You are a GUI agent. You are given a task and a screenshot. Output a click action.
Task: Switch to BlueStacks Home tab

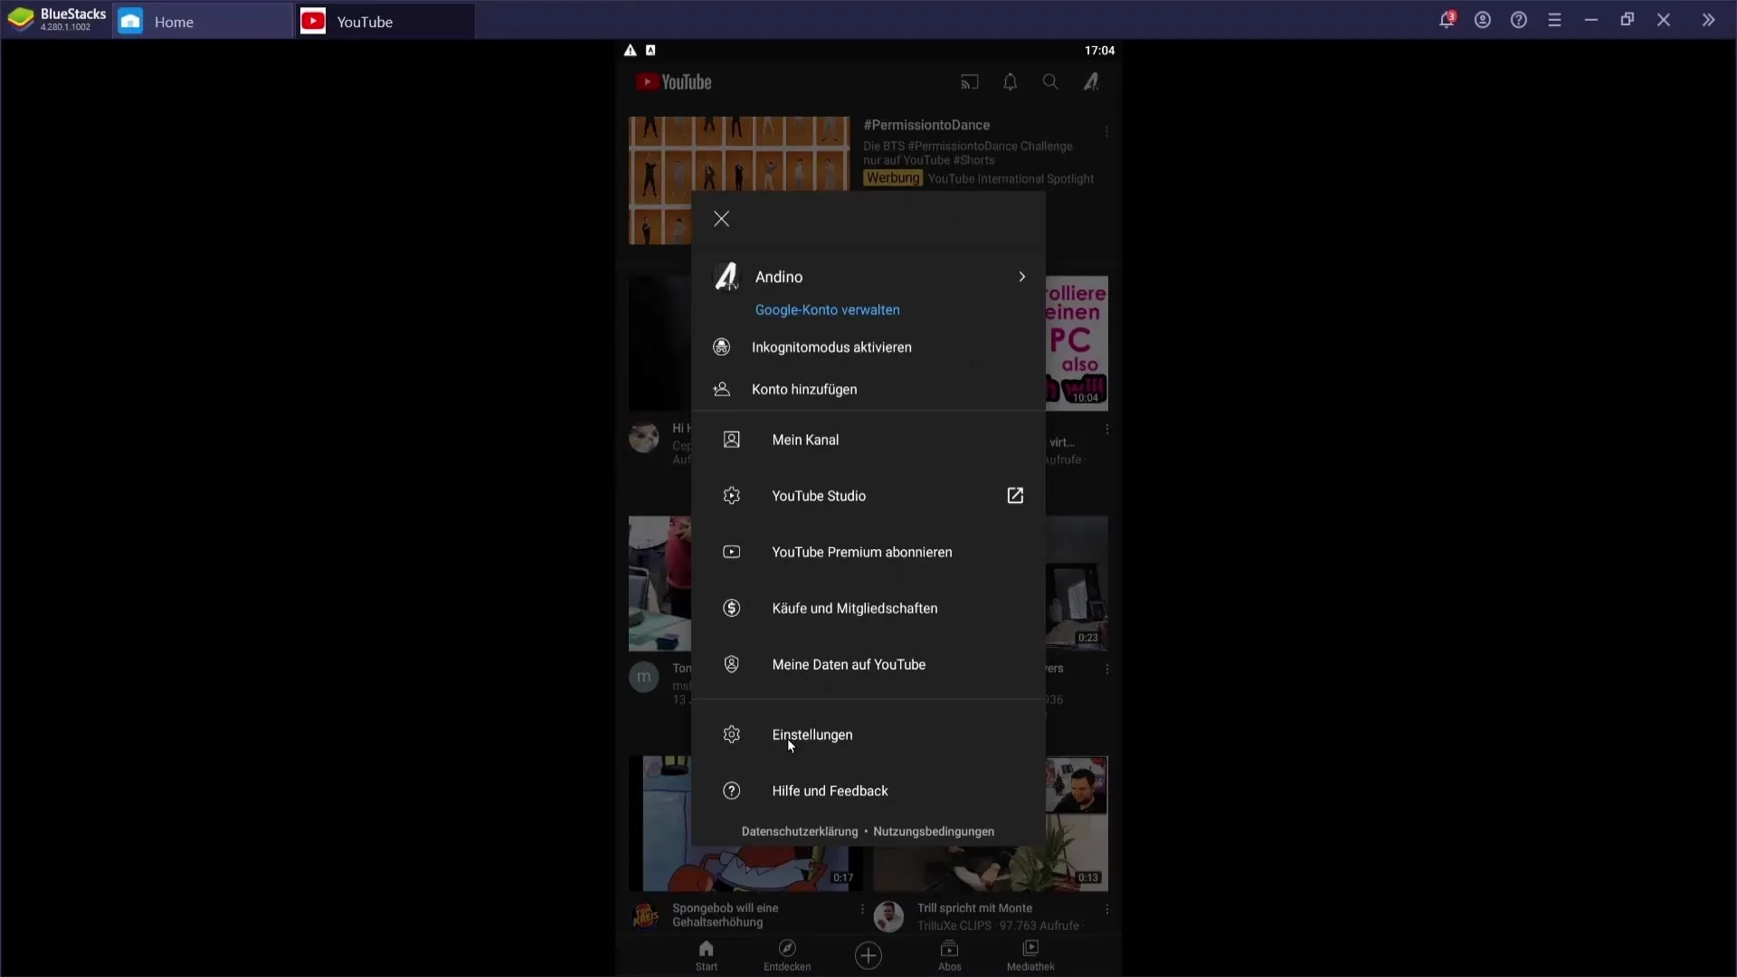pos(203,21)
